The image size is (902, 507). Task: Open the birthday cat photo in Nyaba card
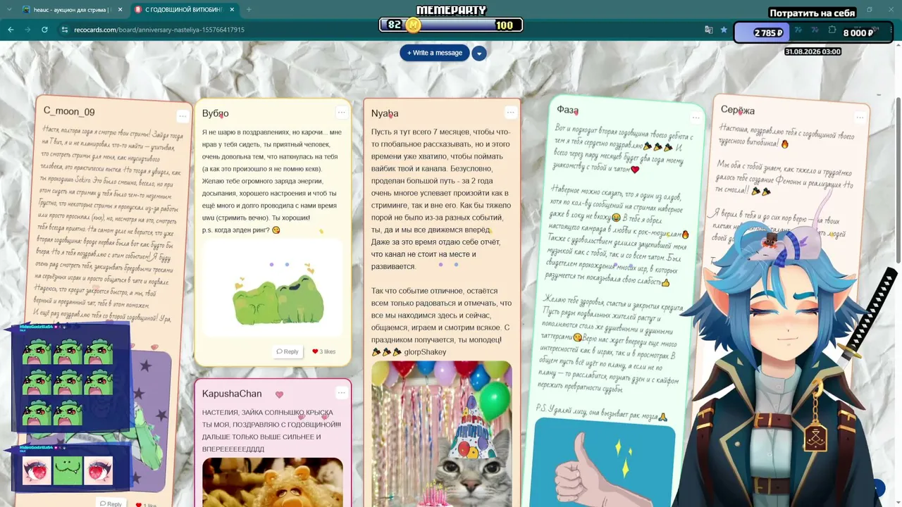point(442,434)
